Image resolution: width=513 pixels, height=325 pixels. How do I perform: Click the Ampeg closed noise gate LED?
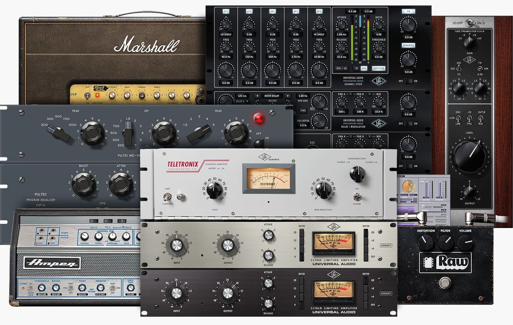point(23,288)
